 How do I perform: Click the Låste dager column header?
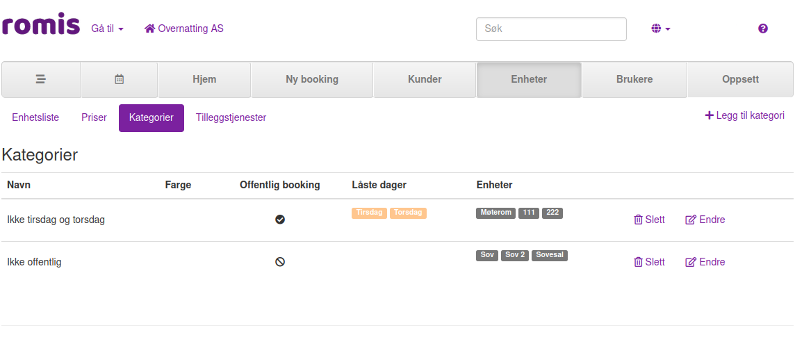click(x=379, y=185)
